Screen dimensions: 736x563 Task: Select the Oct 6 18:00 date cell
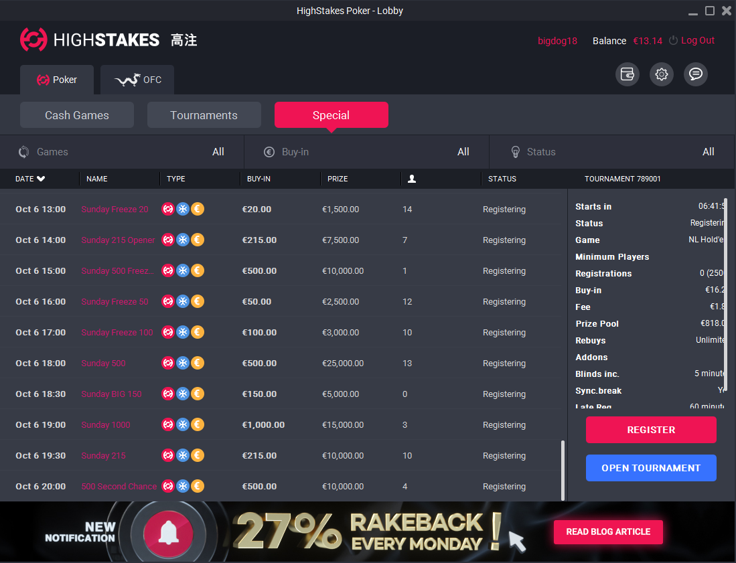[x=41, y=363]
